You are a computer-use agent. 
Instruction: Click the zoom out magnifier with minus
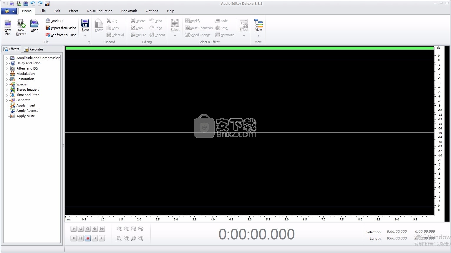coord(126,229)
